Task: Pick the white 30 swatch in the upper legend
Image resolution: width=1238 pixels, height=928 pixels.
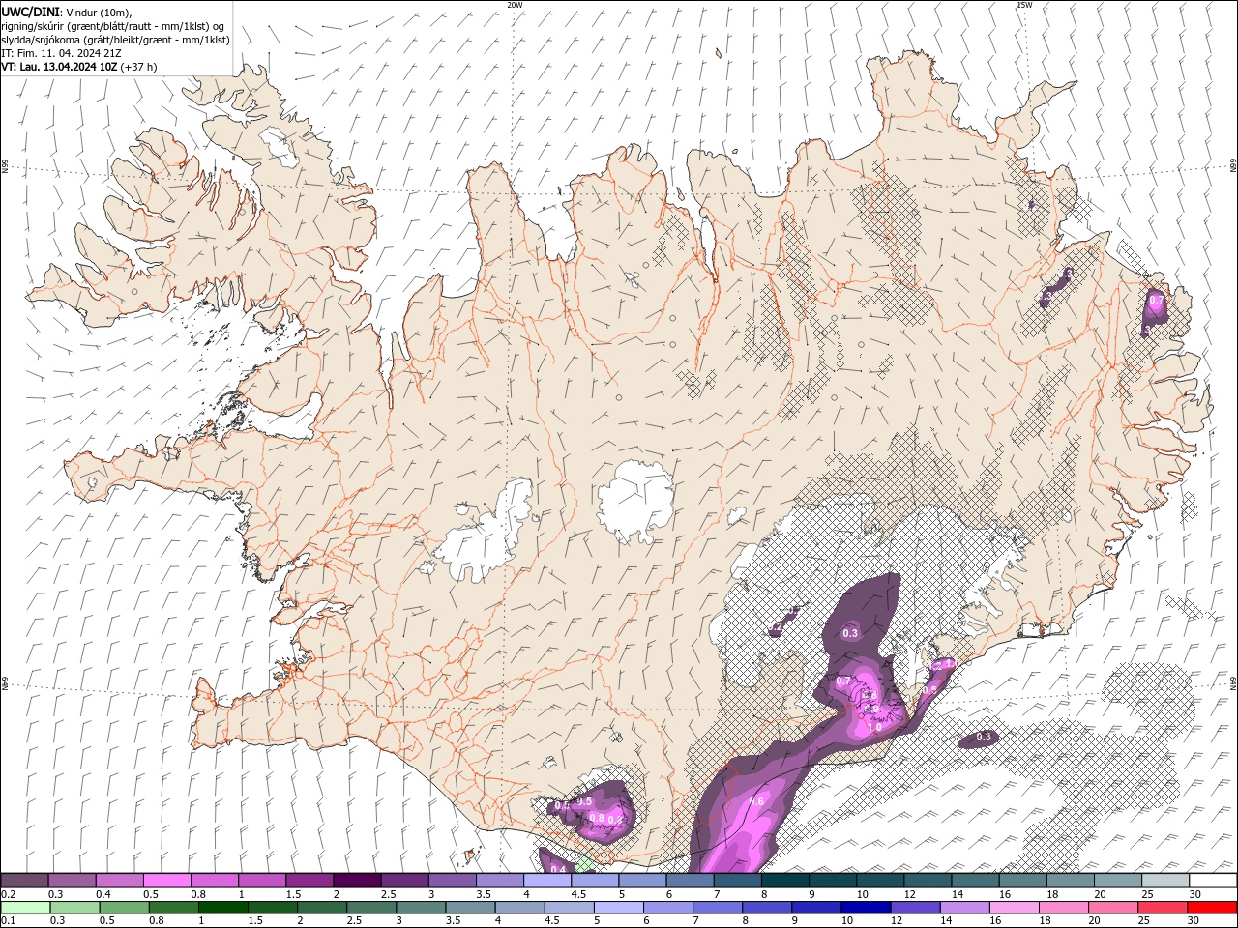Action: pos(1213,881)
